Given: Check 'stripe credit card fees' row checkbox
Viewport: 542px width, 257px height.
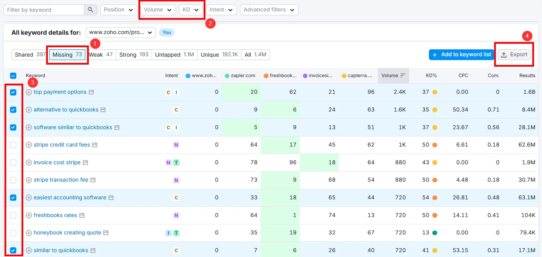Looking at the screenshot, I should point(13,145).
